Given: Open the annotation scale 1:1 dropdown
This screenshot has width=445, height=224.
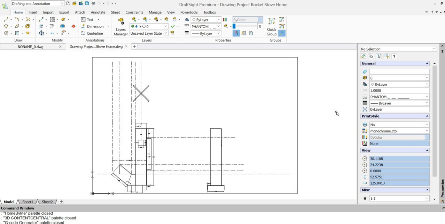Looking at the screenshot, I should click(399, 199).
